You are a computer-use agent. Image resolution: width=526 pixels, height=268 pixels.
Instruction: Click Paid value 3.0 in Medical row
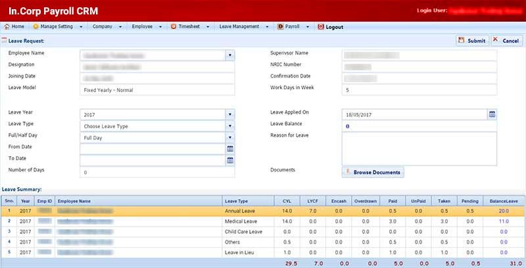tap(393, 221)
